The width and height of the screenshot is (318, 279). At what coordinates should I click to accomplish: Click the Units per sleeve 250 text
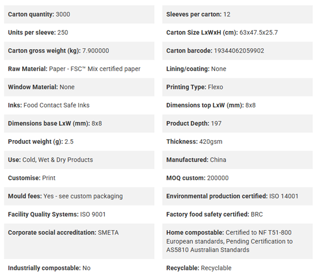pos(38,32)
